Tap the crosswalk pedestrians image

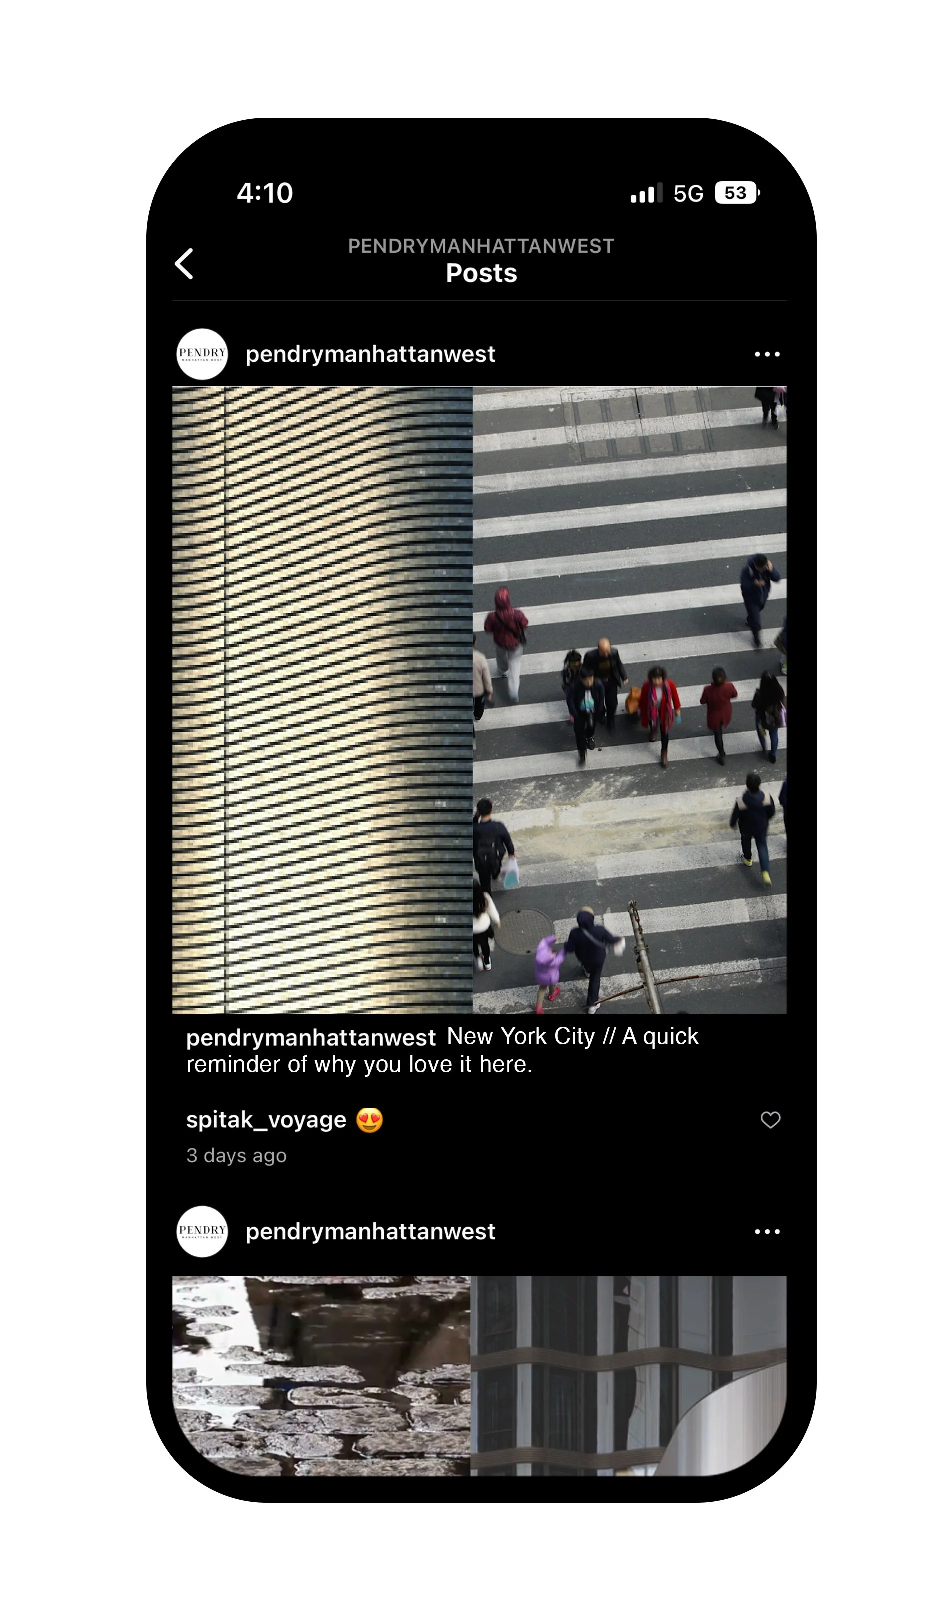click(630, 700)
